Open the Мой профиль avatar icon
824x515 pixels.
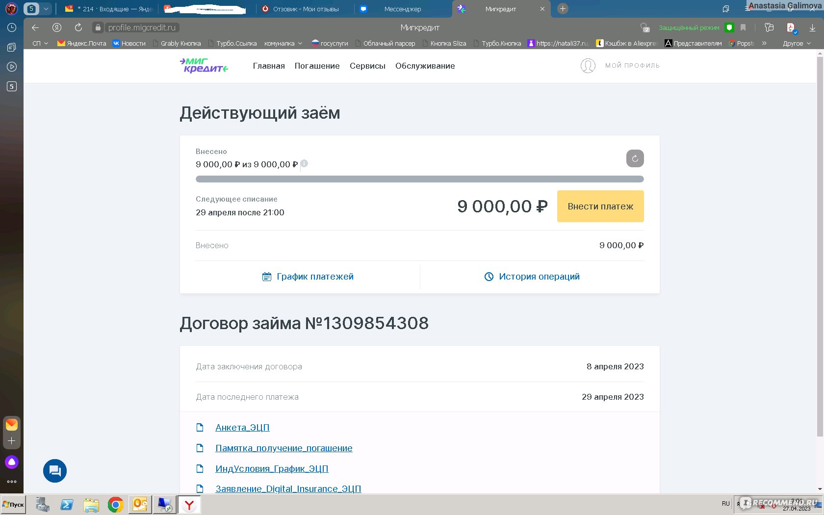tap(588, 66)
